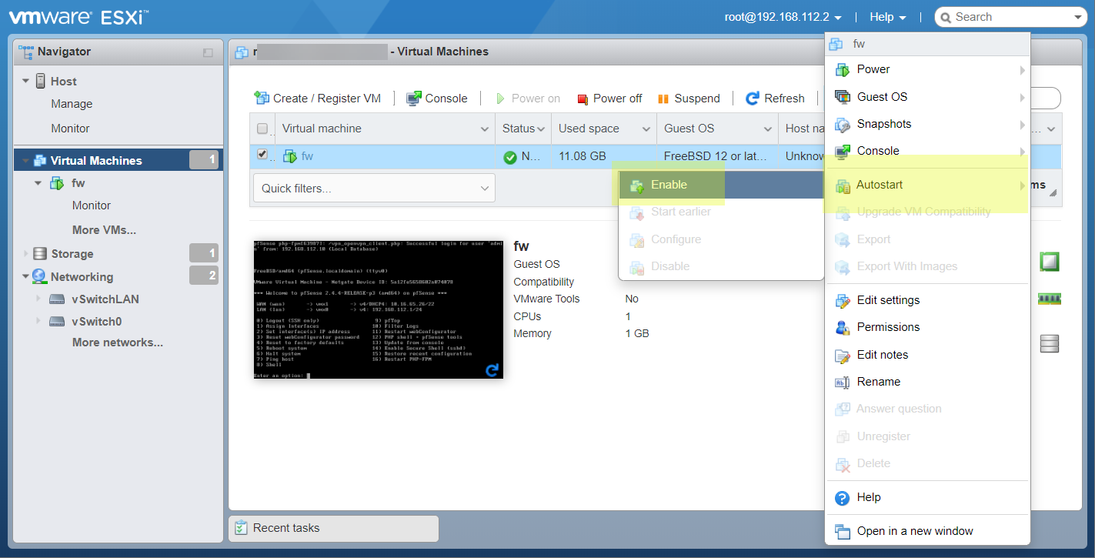This screenshot has height=558, width=1095.
Task: Click the green status check icon
Action: (x=509, y=157)
